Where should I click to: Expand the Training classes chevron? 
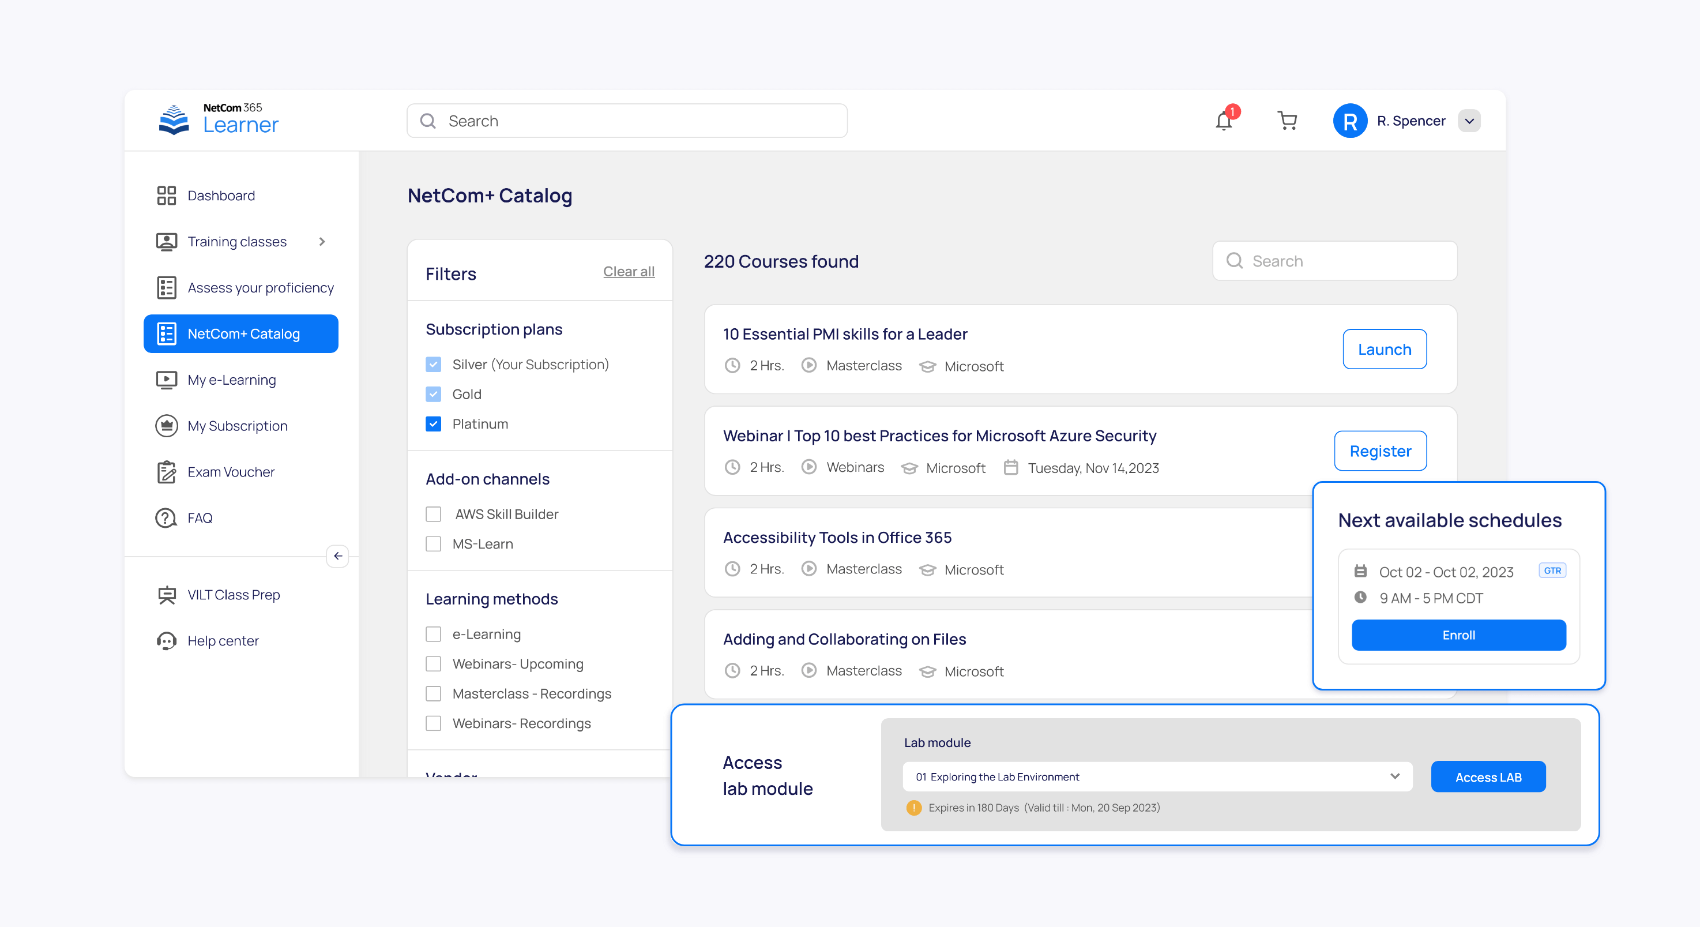(x=322, y=242)
